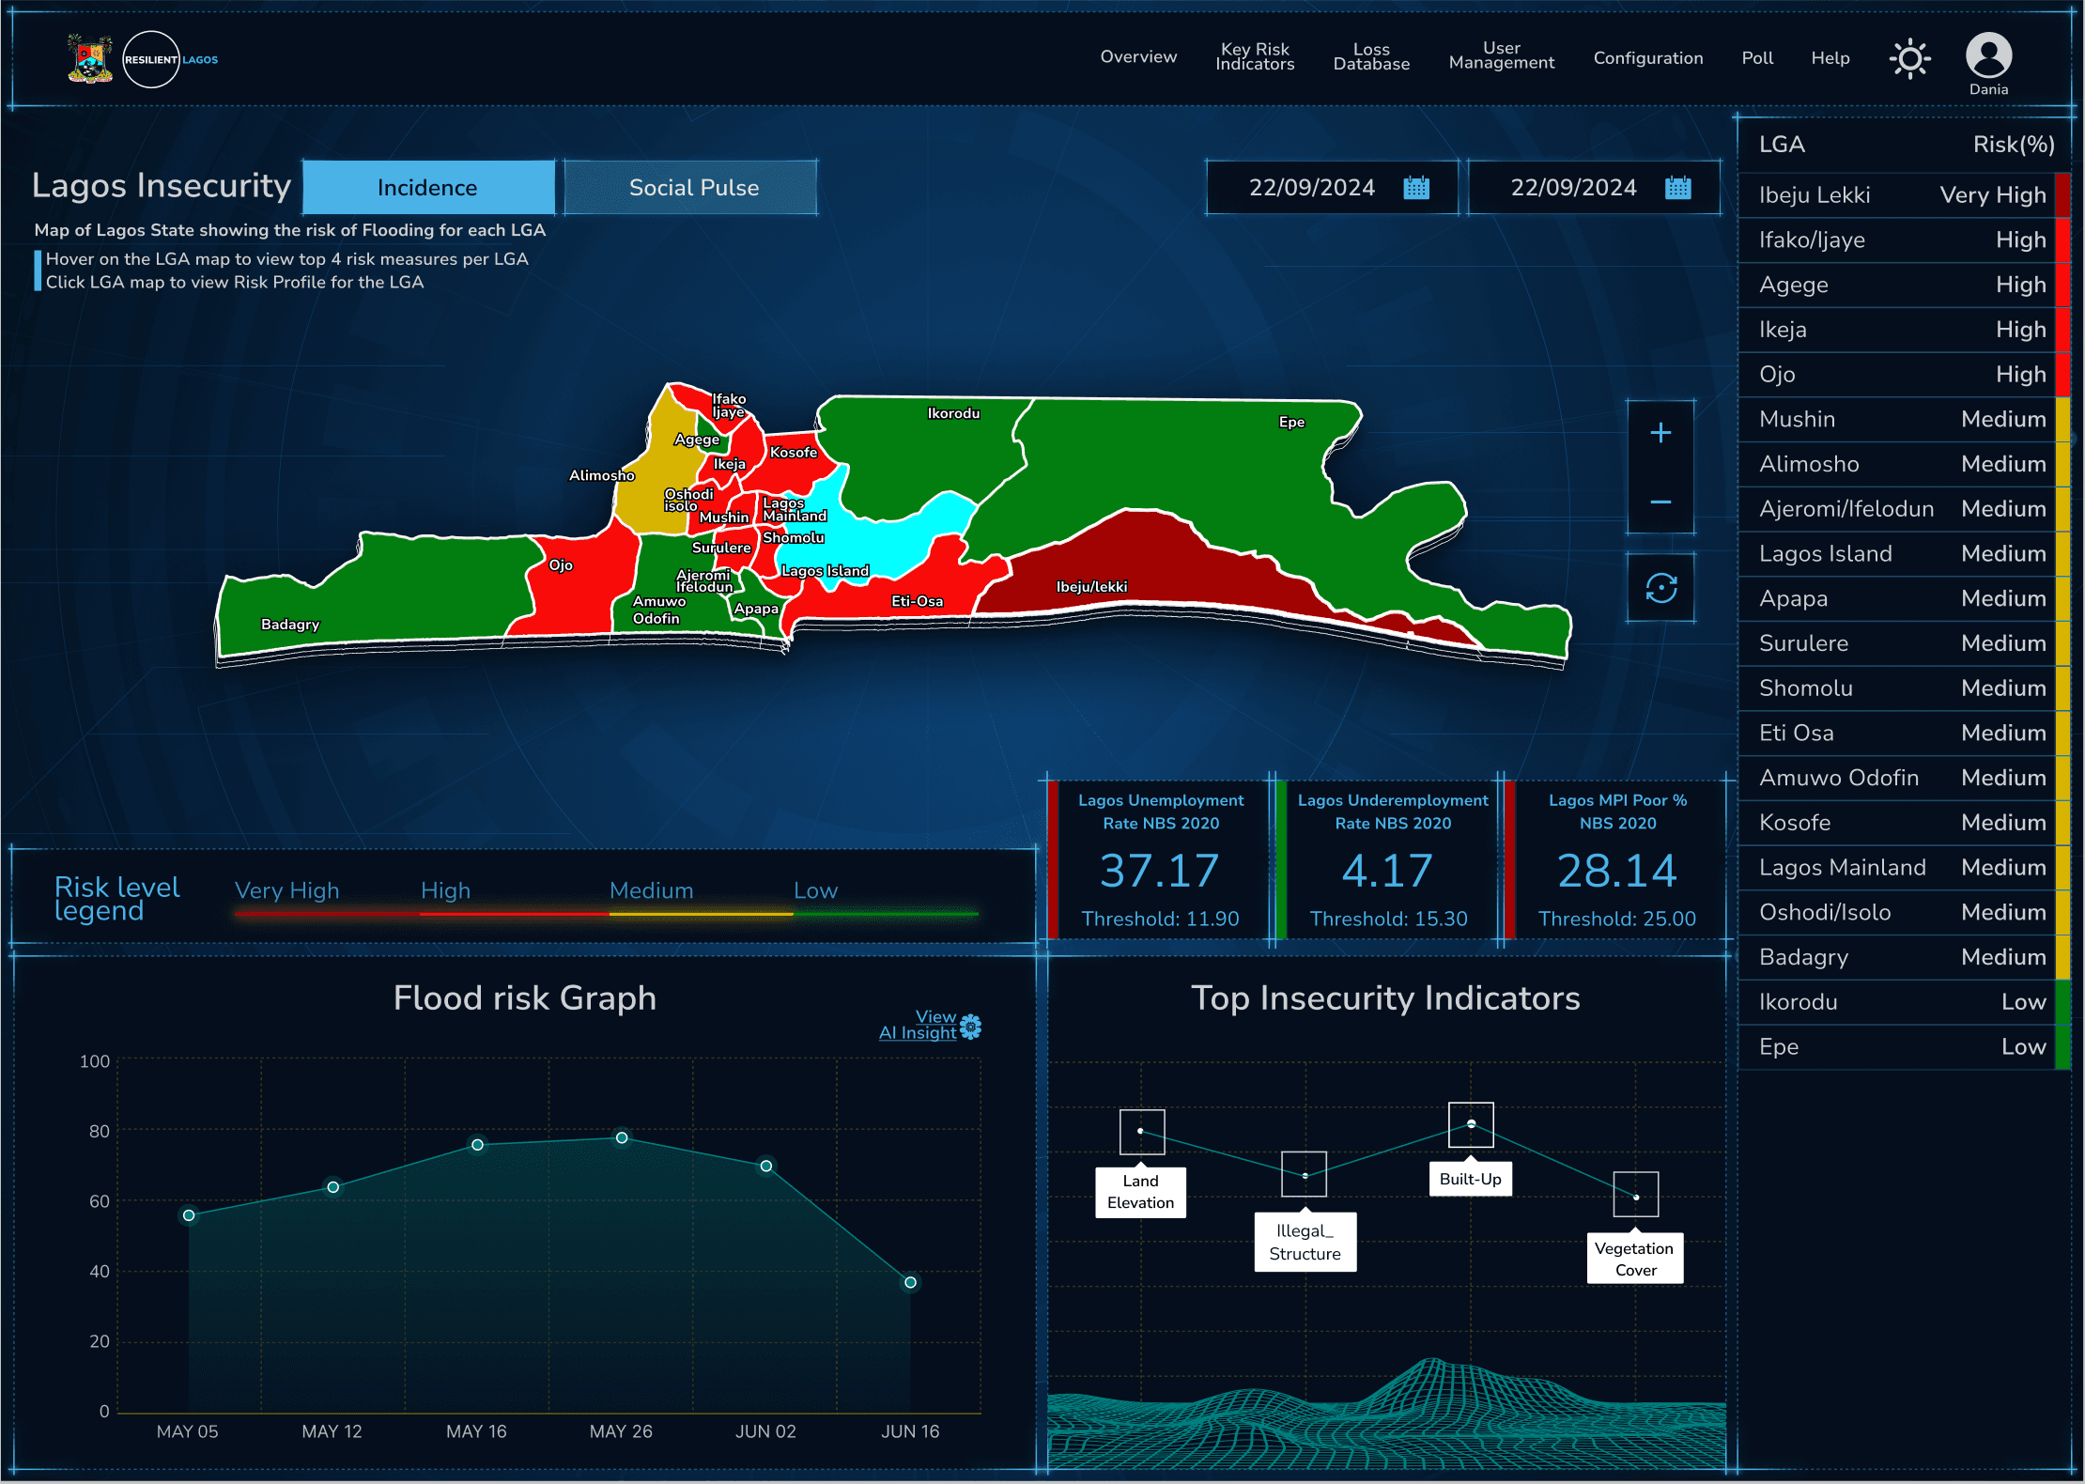Toggle the light/dark theme sun icon
Viewport: 2085px width, 1484px height.
1909,58
